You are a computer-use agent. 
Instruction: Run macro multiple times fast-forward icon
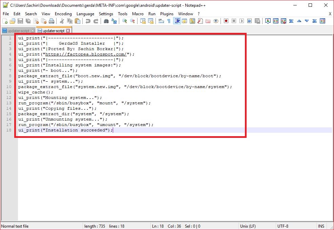[x=249, y=21]
